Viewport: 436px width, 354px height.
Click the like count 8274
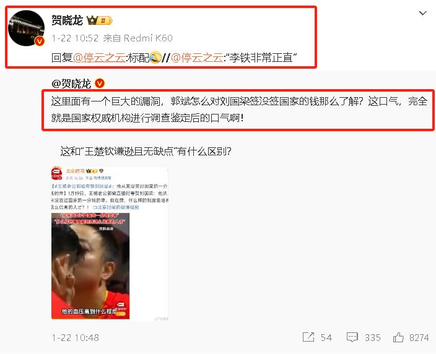pos(419,338)
